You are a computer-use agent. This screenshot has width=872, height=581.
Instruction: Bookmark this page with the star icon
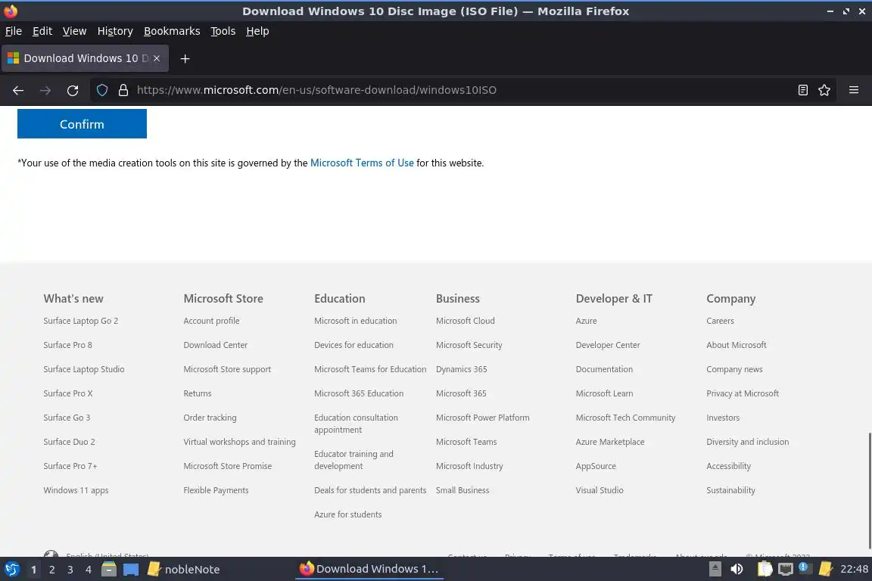tap(824, 90)
